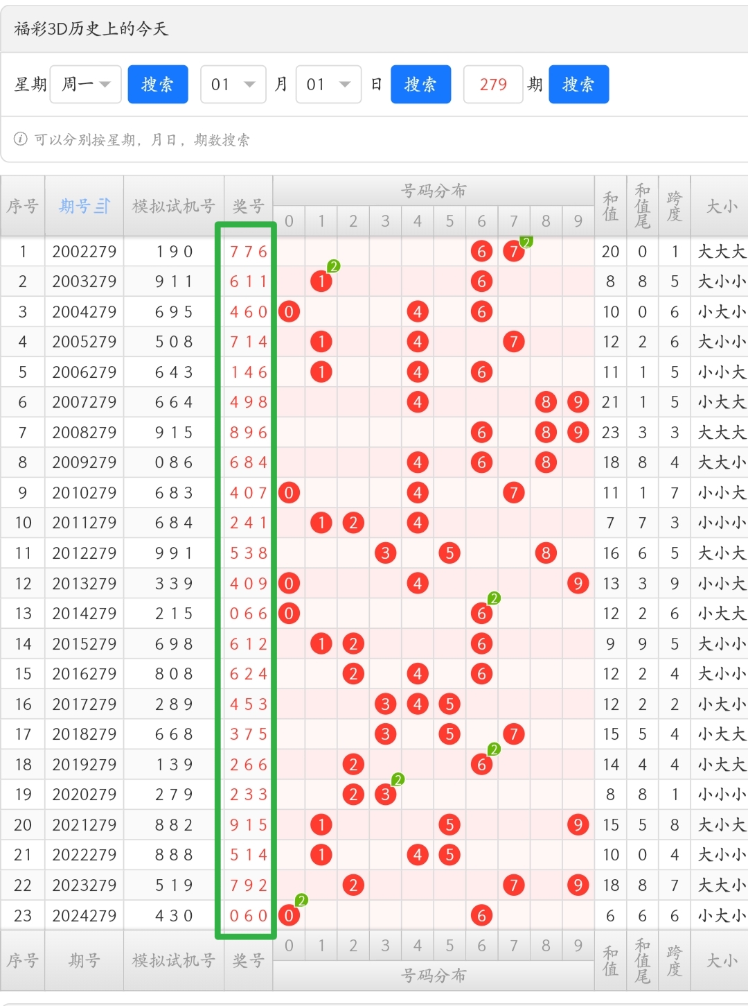Click red ball 7 in row 2002279

pos(513,251)
